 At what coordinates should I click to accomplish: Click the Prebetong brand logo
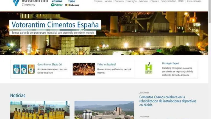(x=72, y=5)
